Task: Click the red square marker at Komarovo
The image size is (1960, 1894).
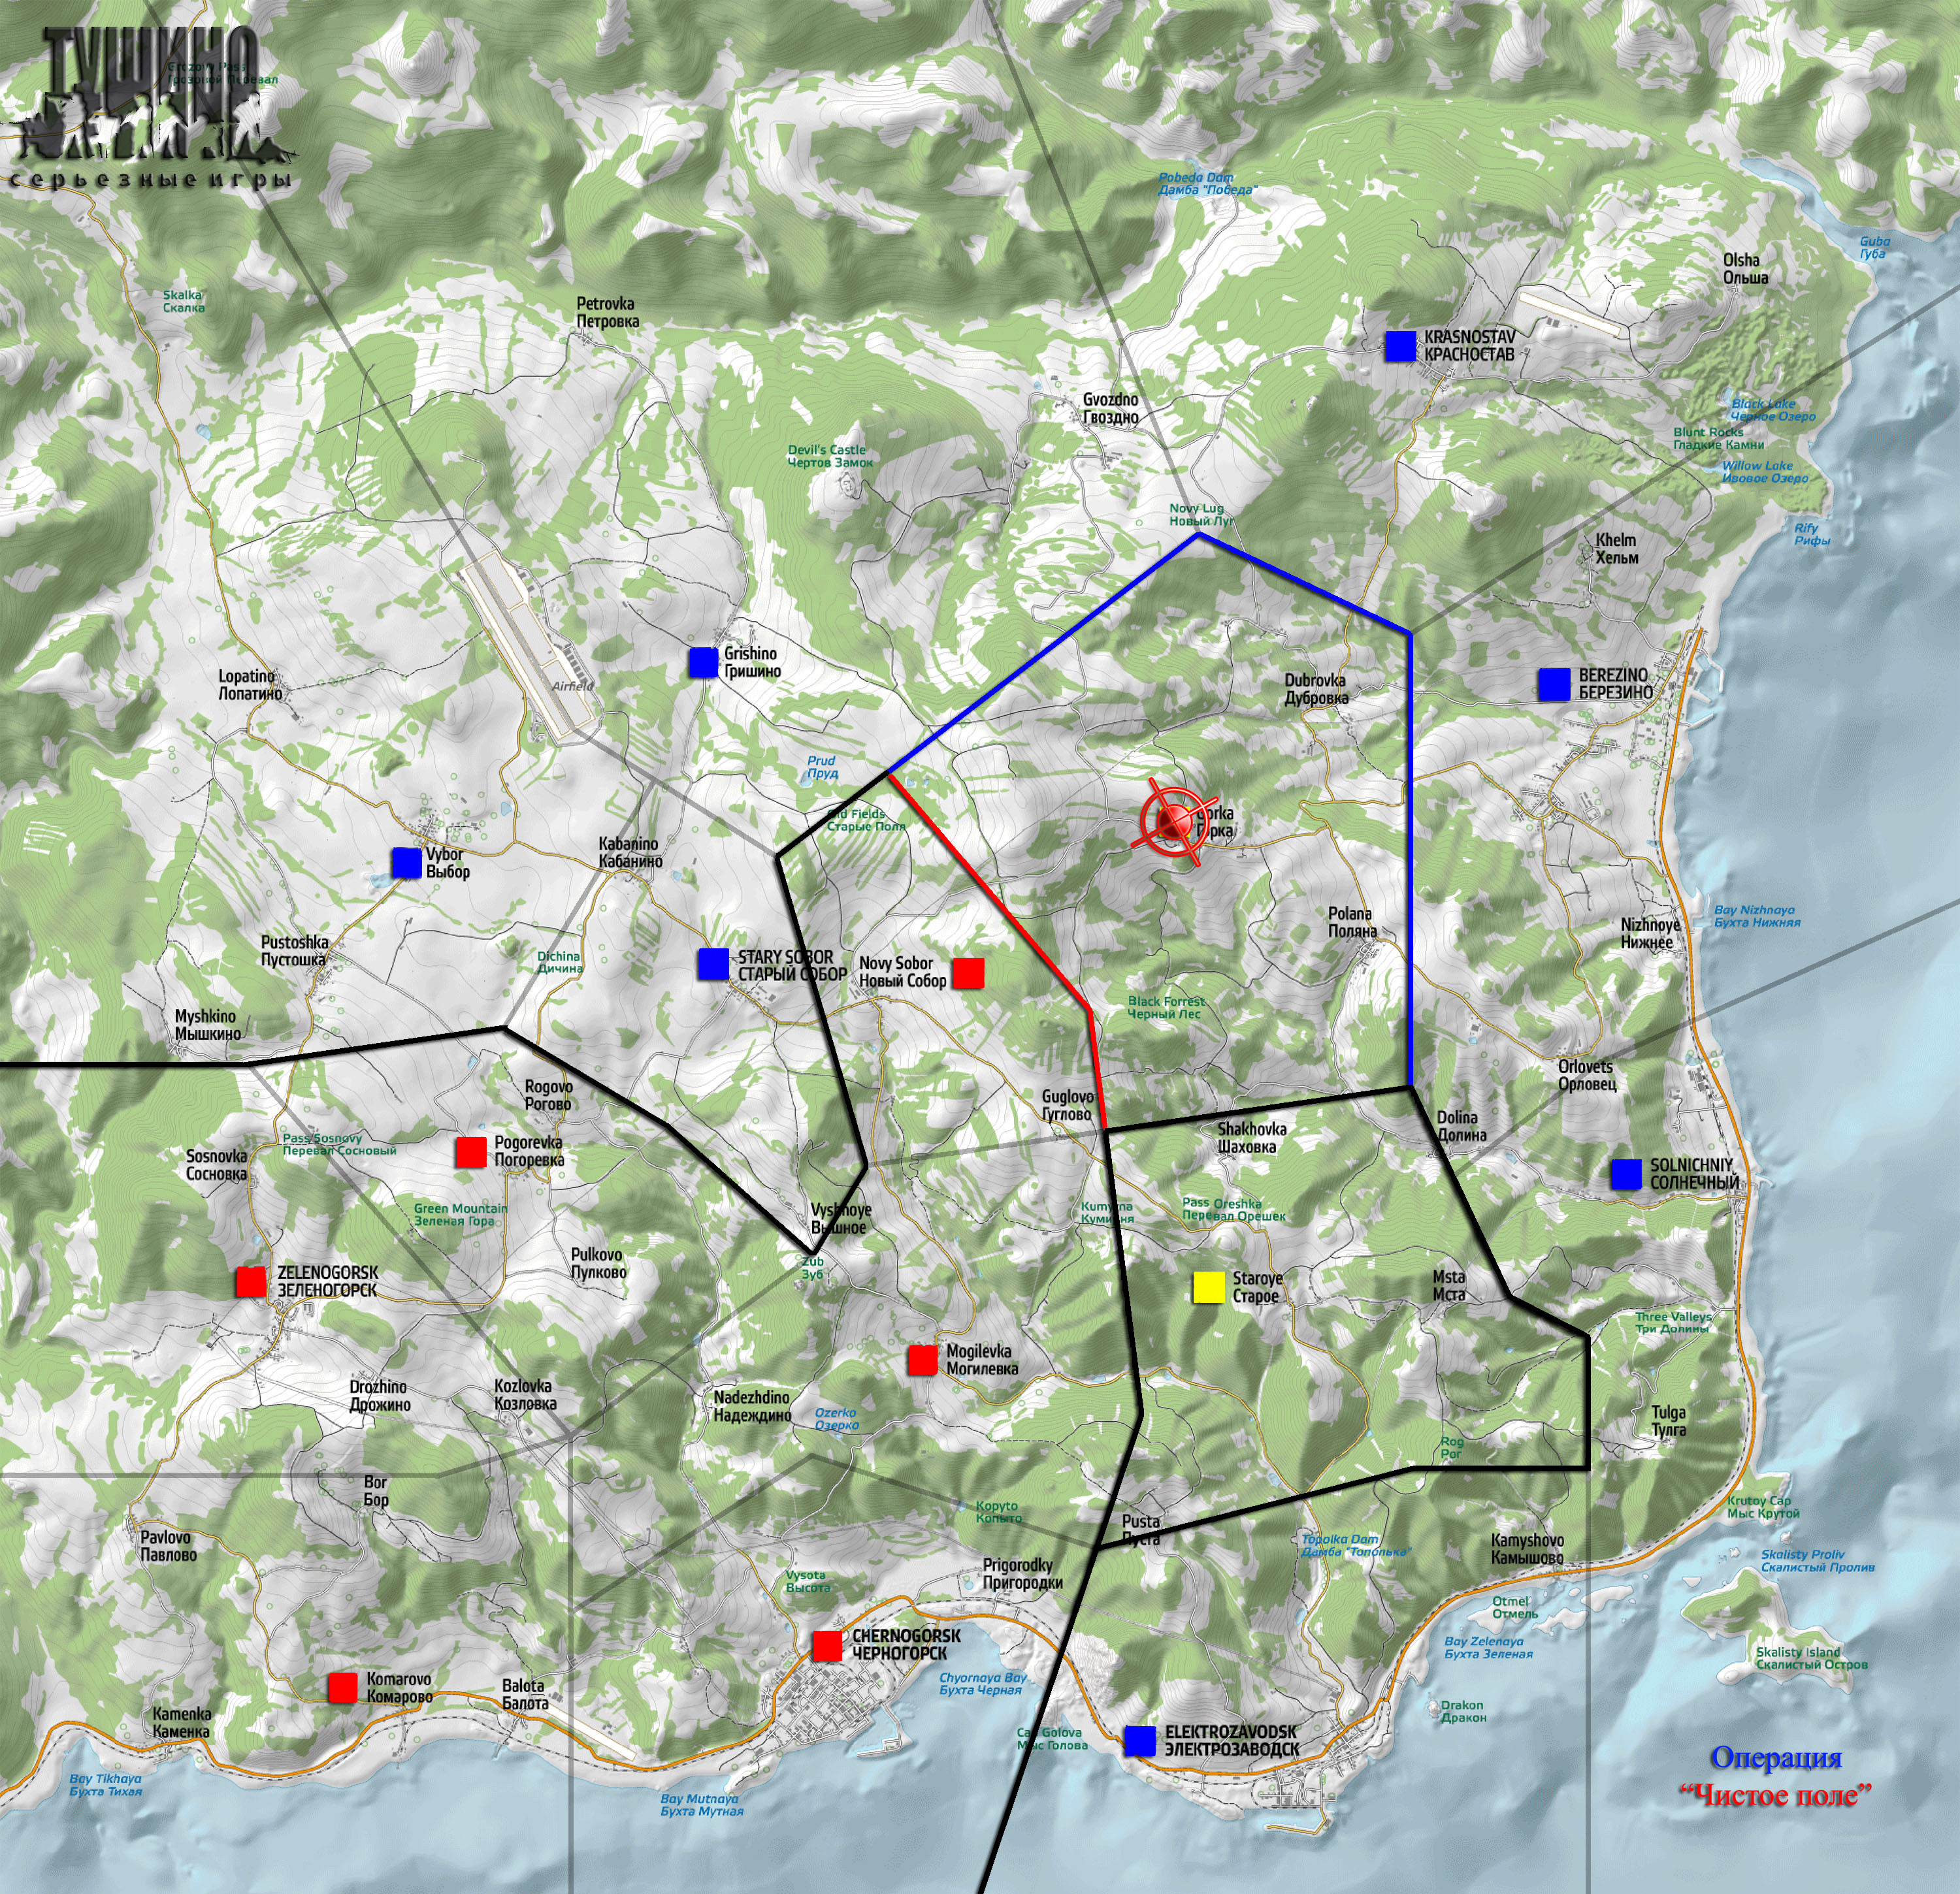Action: pyautogui.click(x=343, y=1687)
